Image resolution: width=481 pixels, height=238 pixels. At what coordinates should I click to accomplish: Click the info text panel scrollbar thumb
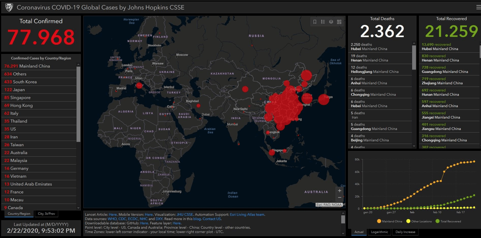pos(343,219)
